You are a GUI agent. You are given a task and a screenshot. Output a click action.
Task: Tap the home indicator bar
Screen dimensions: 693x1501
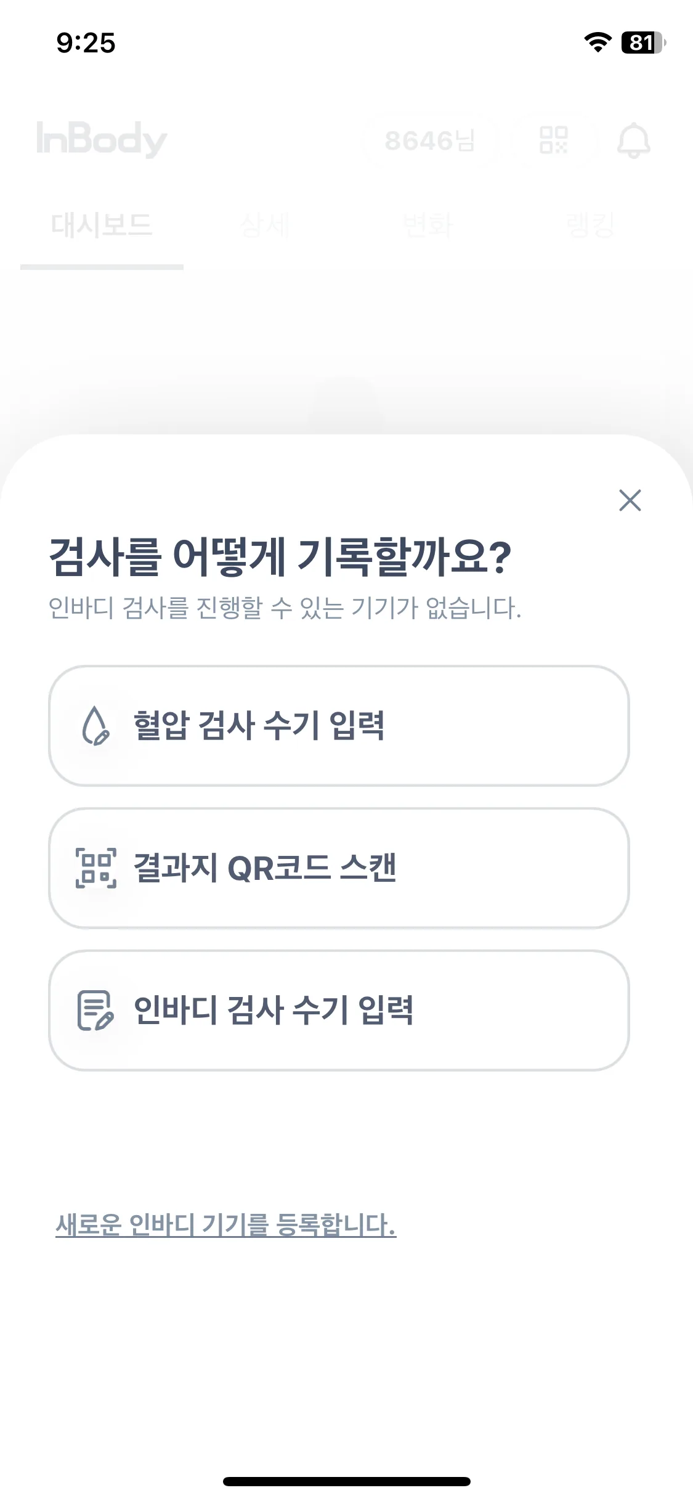pos(347,1481)
